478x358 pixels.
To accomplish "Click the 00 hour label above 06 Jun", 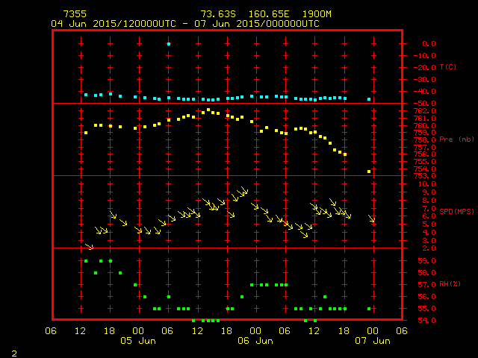I will coord(255,331).
